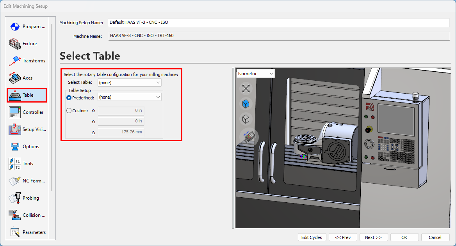Open the Select Table dropdown

coord(129,83)
